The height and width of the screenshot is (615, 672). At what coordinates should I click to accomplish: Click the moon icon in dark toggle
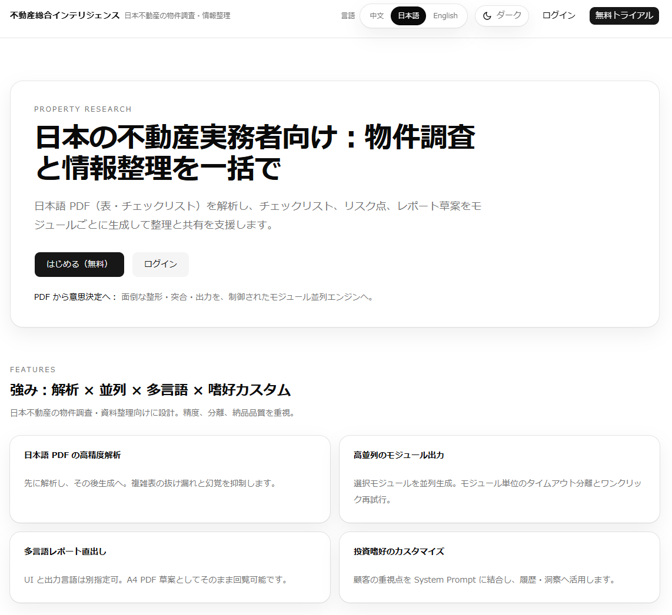tap(487, 16)
